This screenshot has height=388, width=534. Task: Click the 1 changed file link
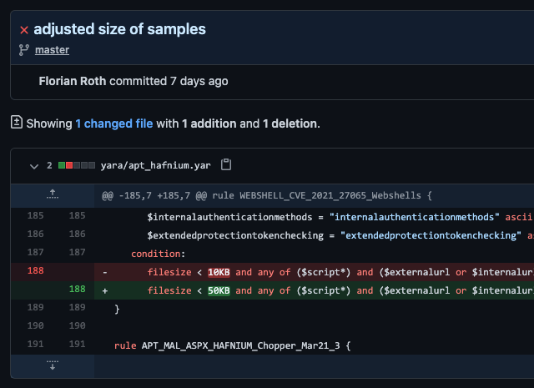click(113, 123)
